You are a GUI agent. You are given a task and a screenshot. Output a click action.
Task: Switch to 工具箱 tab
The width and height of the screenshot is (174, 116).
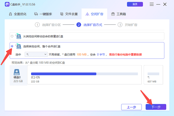click(119, 14)
